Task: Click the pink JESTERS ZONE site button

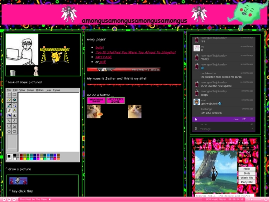Action: [x=116, y=100]
